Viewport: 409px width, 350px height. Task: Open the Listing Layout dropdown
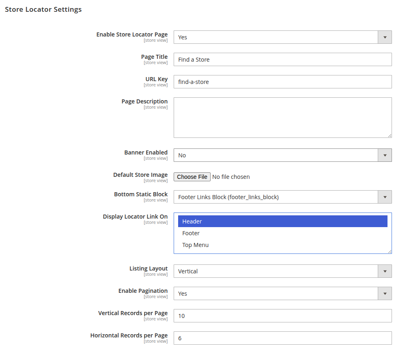(282, 271)
